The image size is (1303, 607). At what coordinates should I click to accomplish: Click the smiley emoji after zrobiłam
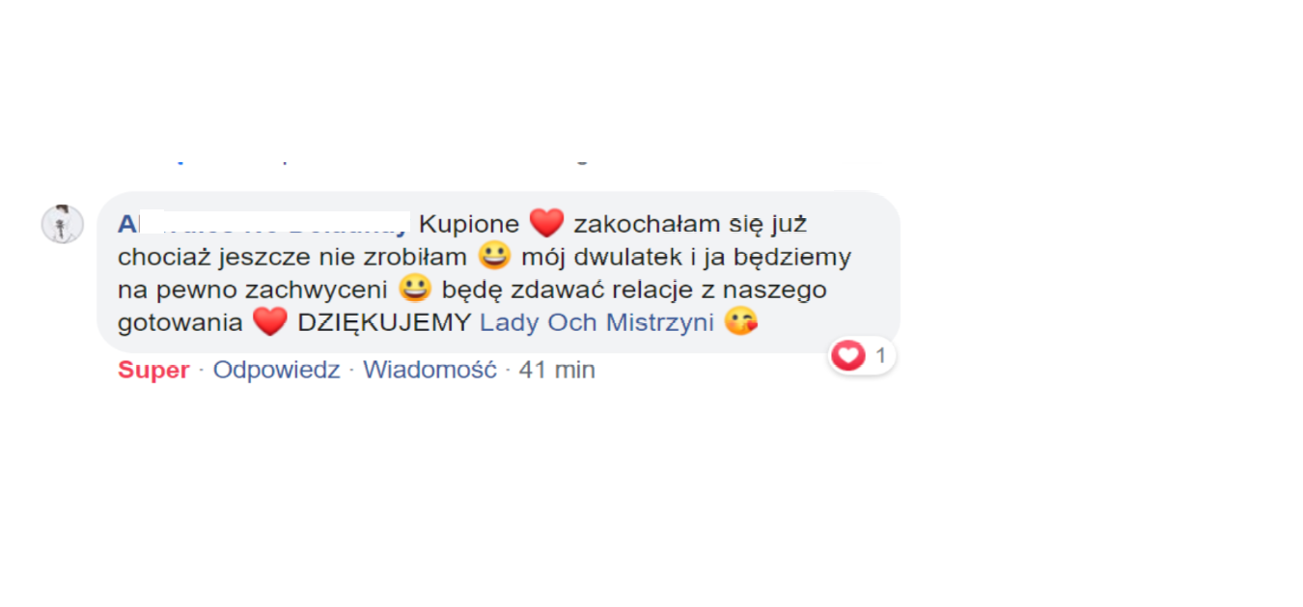494,257
